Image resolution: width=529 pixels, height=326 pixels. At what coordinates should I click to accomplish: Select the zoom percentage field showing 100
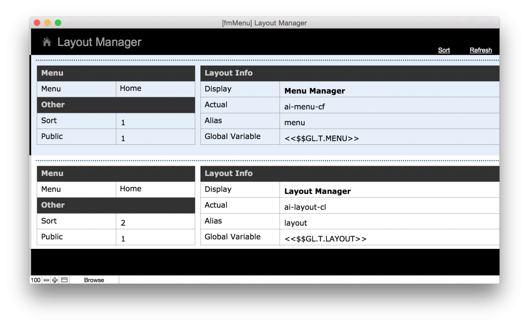click(35, 280)
